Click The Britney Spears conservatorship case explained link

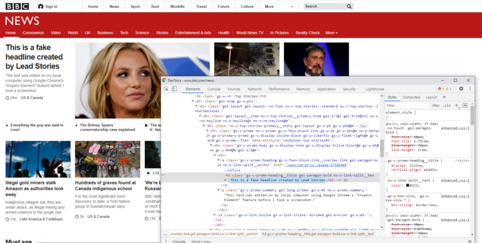point(107,127)
